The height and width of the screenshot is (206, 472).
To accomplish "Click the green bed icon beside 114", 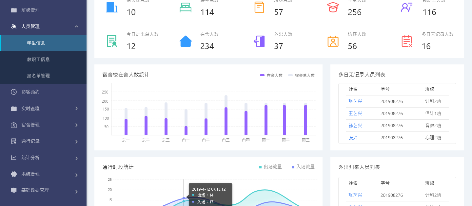I will point(186,7).
